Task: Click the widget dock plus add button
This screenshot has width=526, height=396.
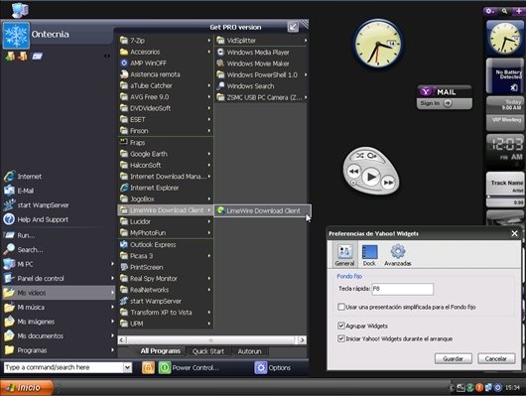Action: pos(519,11)
